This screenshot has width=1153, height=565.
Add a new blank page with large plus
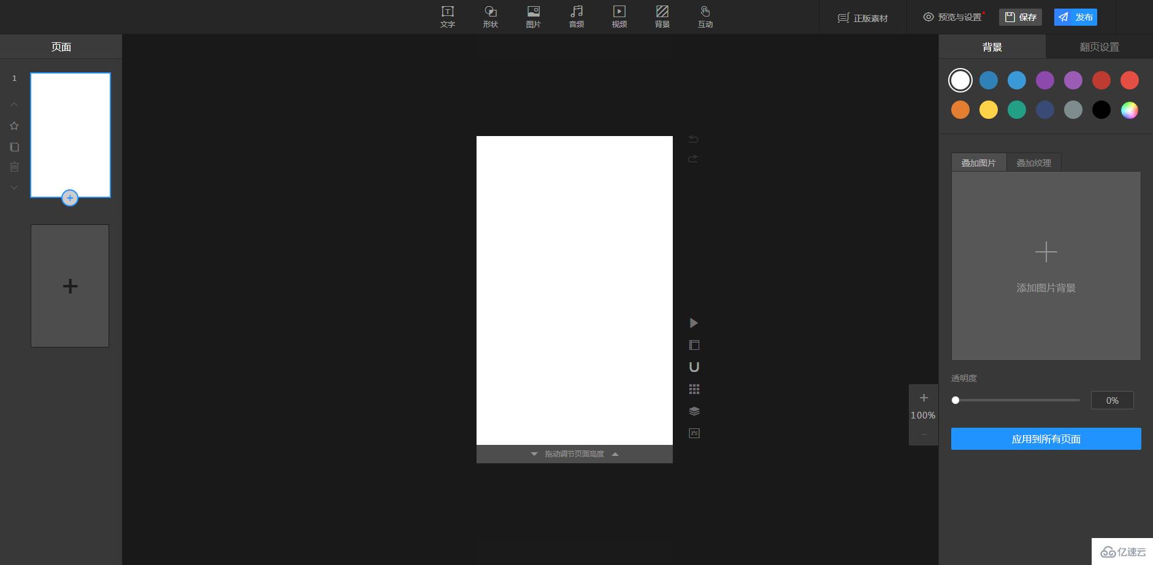point(70,286)
